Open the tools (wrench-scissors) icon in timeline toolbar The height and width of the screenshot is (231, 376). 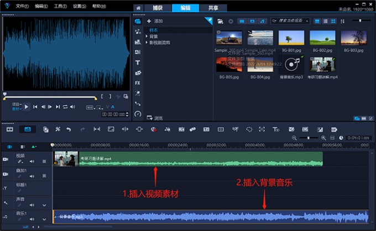pos(57,129)
